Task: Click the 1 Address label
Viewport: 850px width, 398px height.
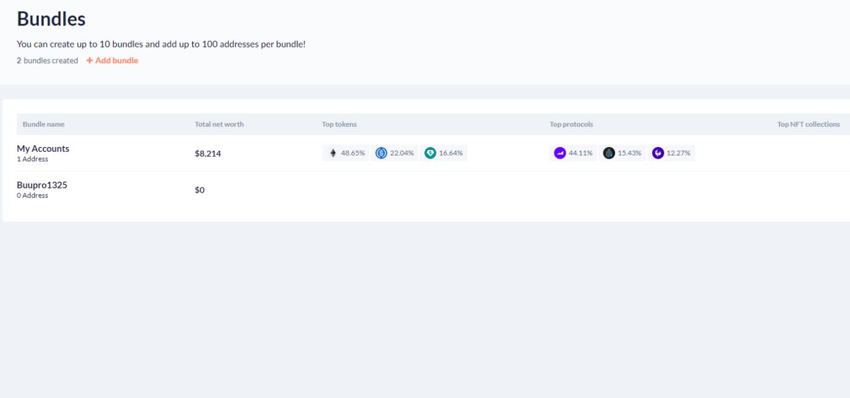Action: (x=32, y=159)
